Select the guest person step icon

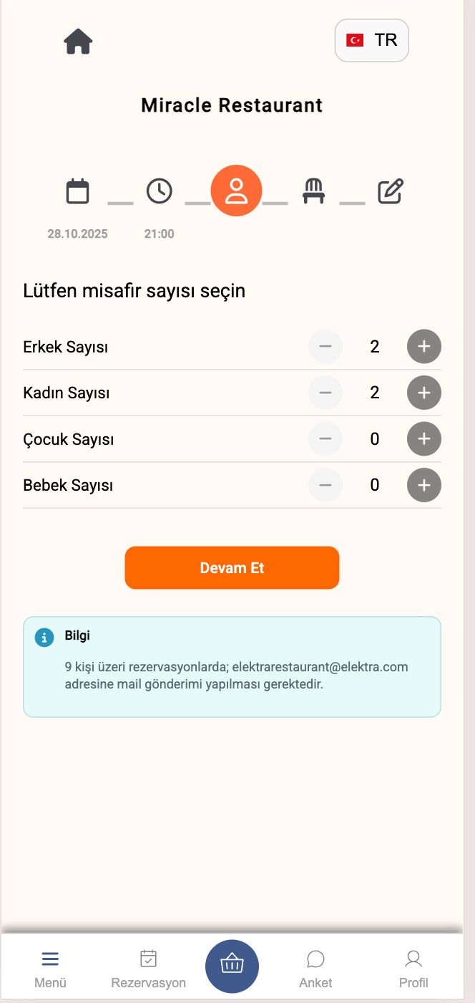(236, 191)
